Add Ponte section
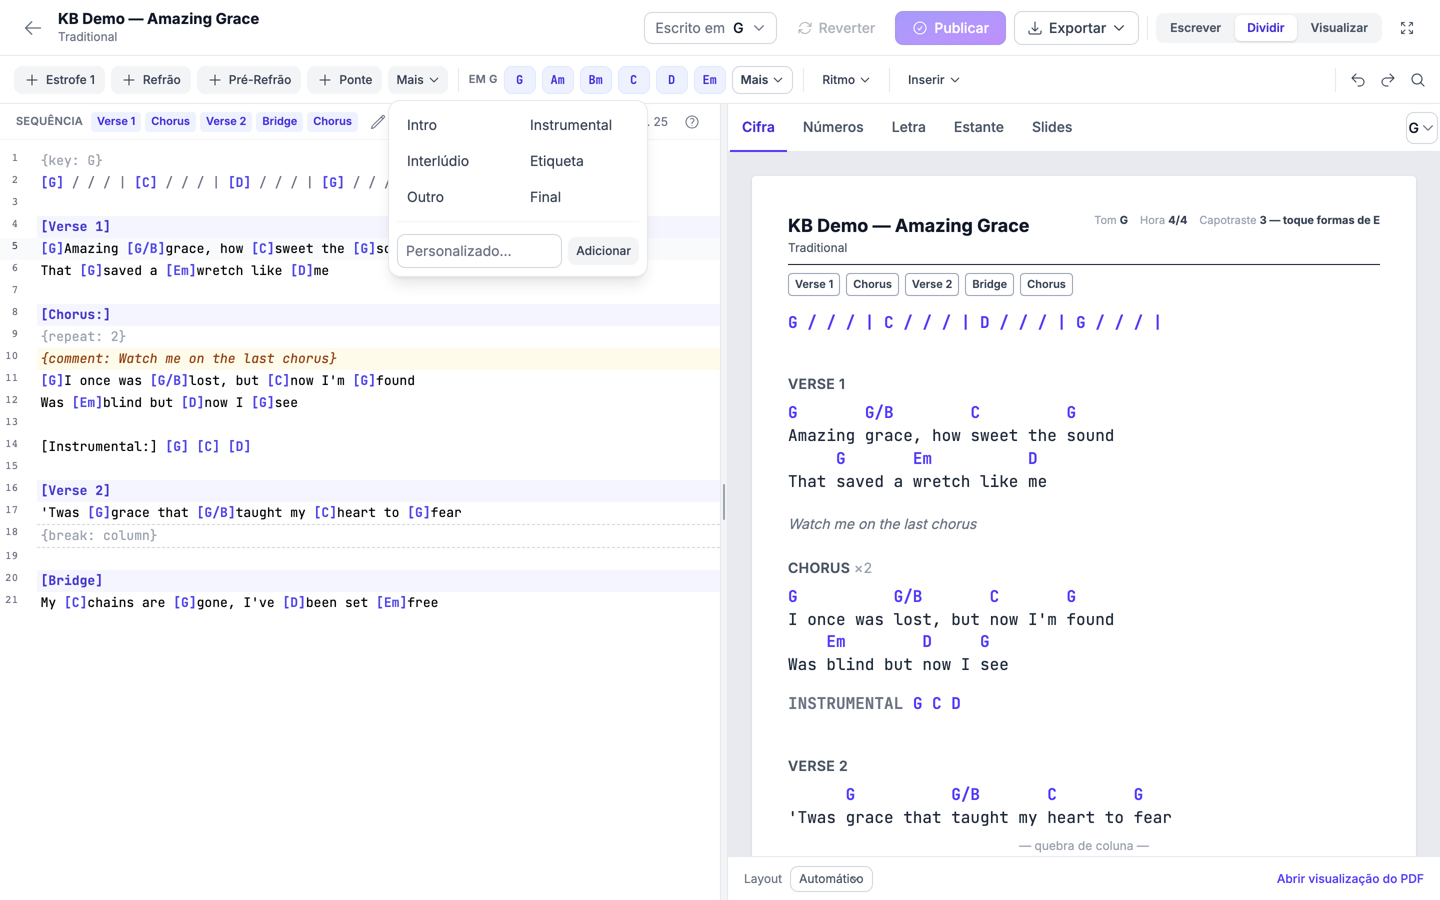1440x900 pixels. pyautogui.click(x=344, y=80)
